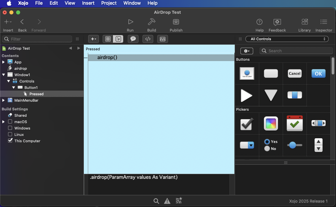The width and height of the screenshot is (336, 207).
Task: Click the warning issues icon in status bar
Action: 167,201
